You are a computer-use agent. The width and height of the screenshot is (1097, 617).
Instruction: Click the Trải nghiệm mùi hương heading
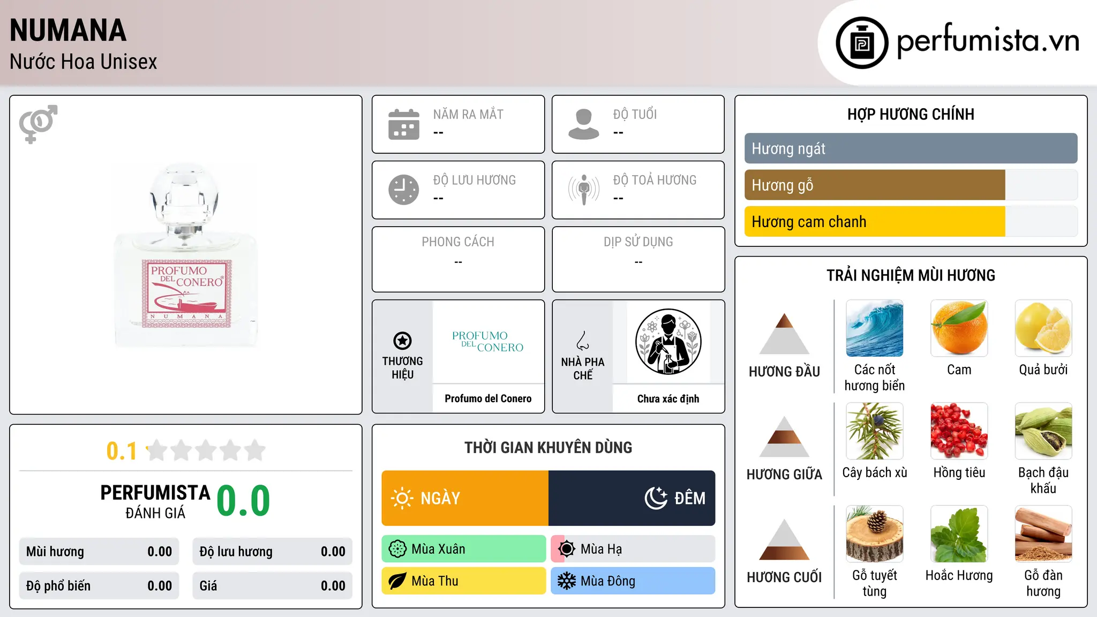[911, 275]
